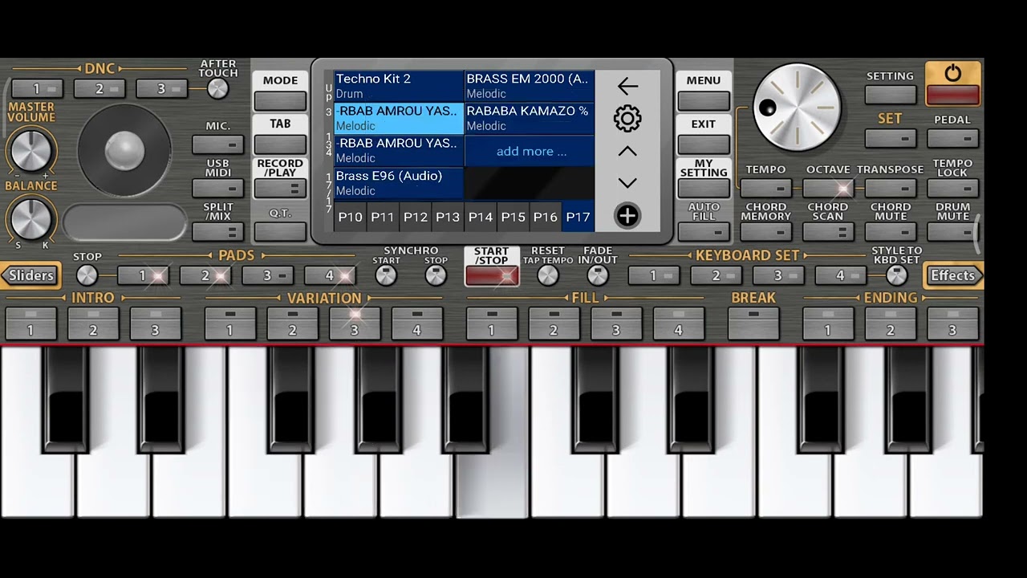The width and height of the screenshot is (1027, 578).
Task: Open My Setting
Action: coord(704,189)
